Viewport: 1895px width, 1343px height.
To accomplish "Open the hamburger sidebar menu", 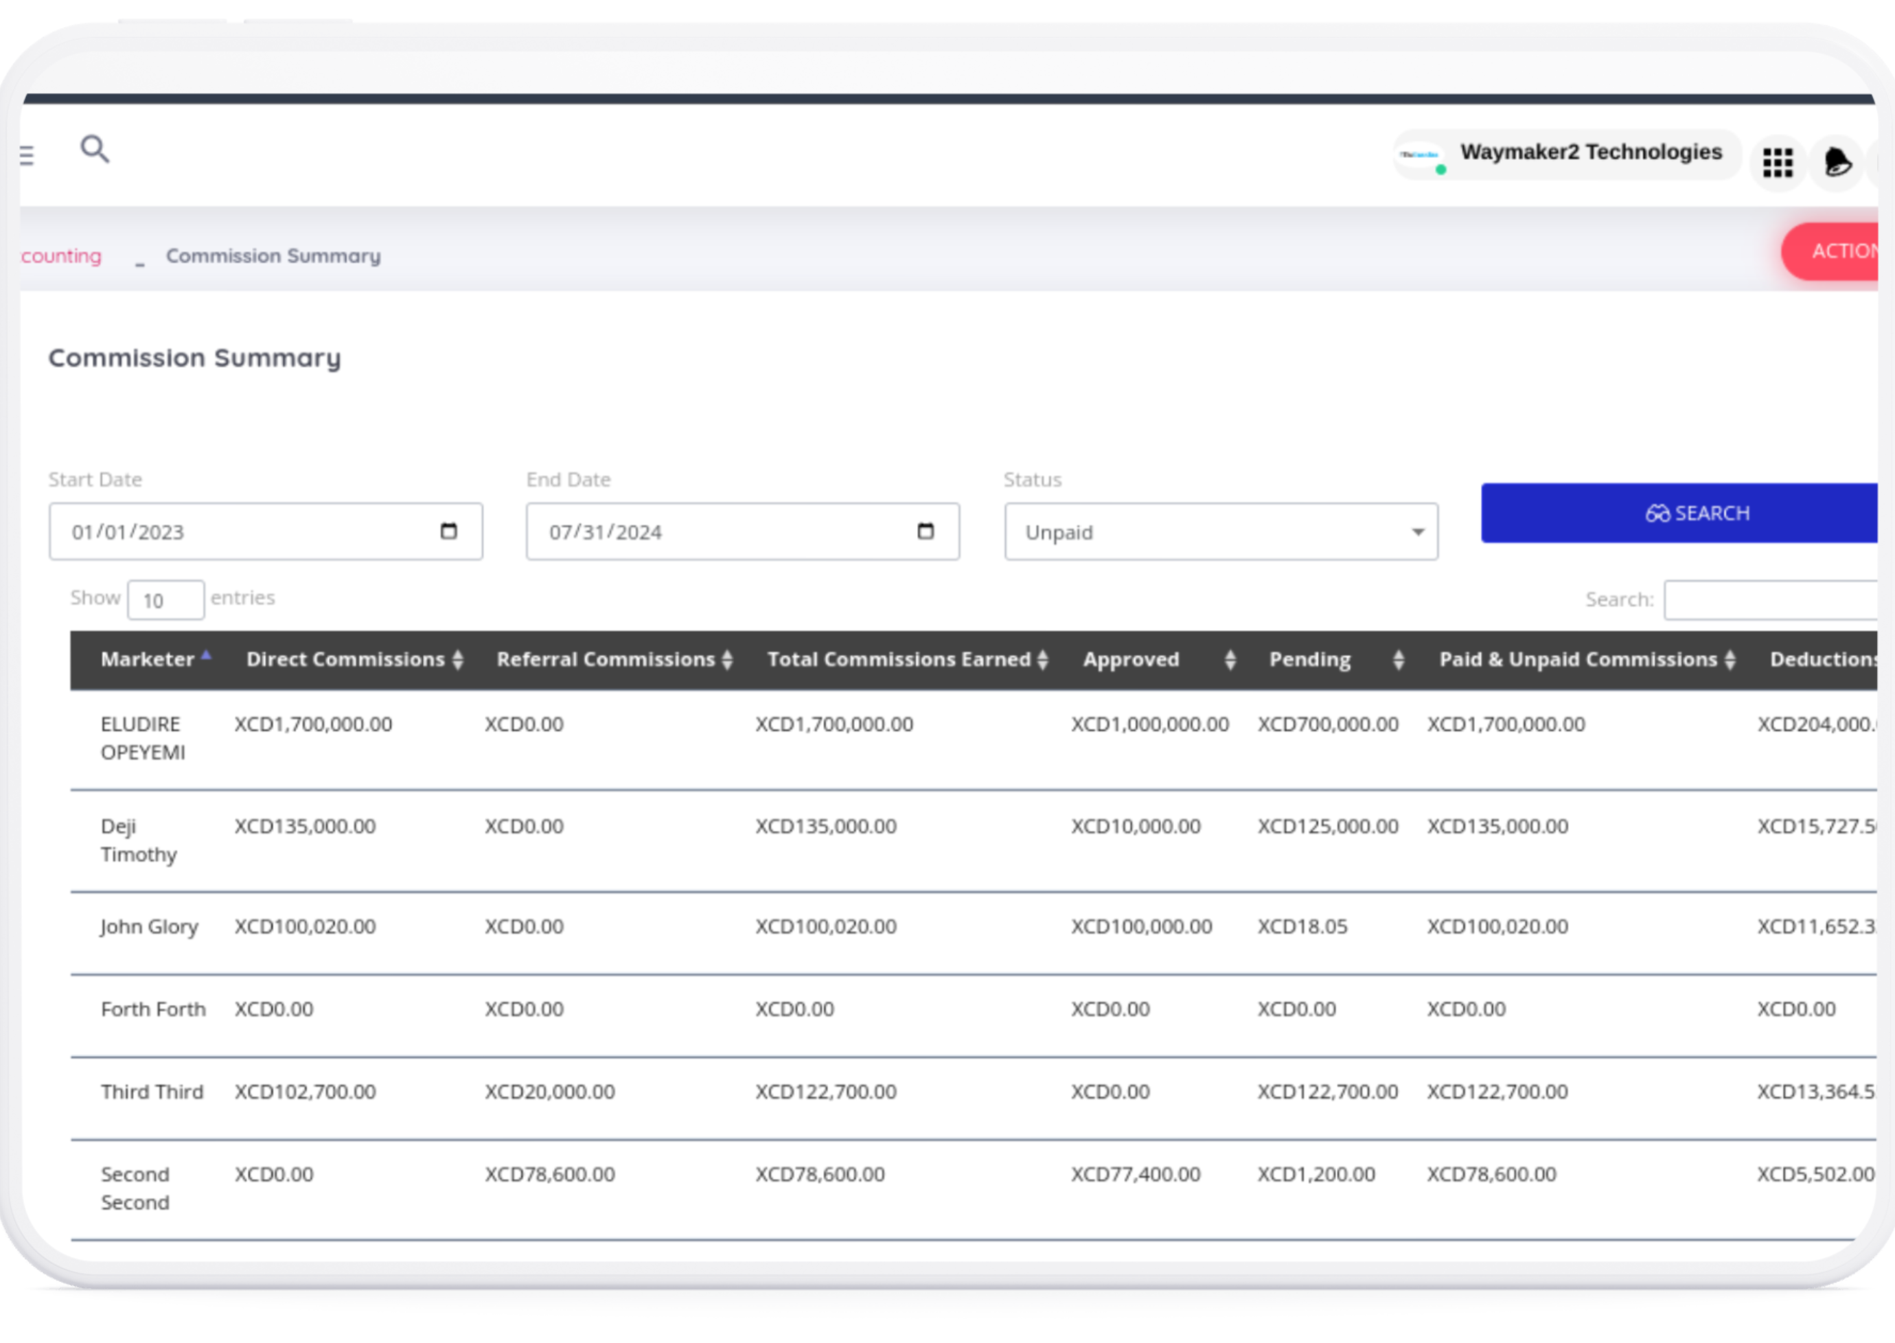I will pos(27,154).
